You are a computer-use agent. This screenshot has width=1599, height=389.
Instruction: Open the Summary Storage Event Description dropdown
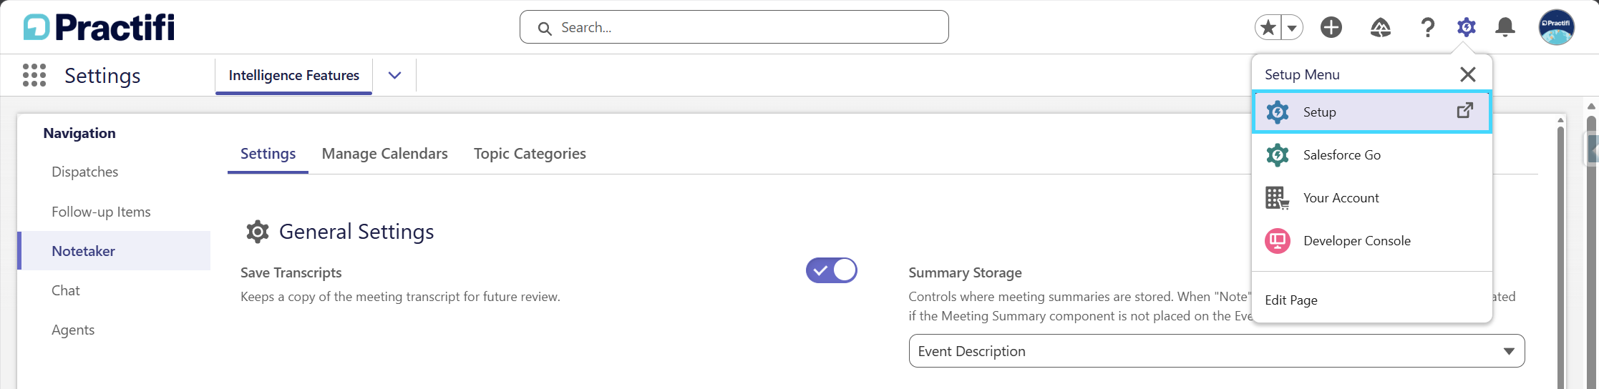coord(1217,351)
